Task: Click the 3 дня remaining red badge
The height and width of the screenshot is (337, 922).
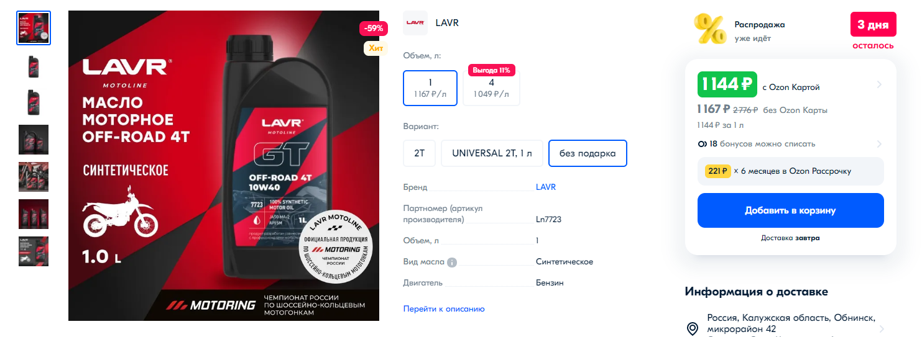Action: point(873,25)
